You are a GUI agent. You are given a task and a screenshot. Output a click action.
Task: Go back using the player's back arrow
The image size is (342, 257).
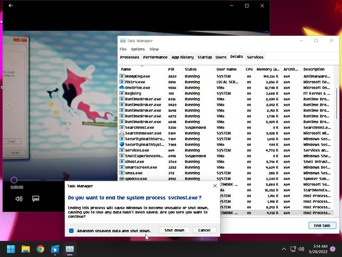(11, 5)
